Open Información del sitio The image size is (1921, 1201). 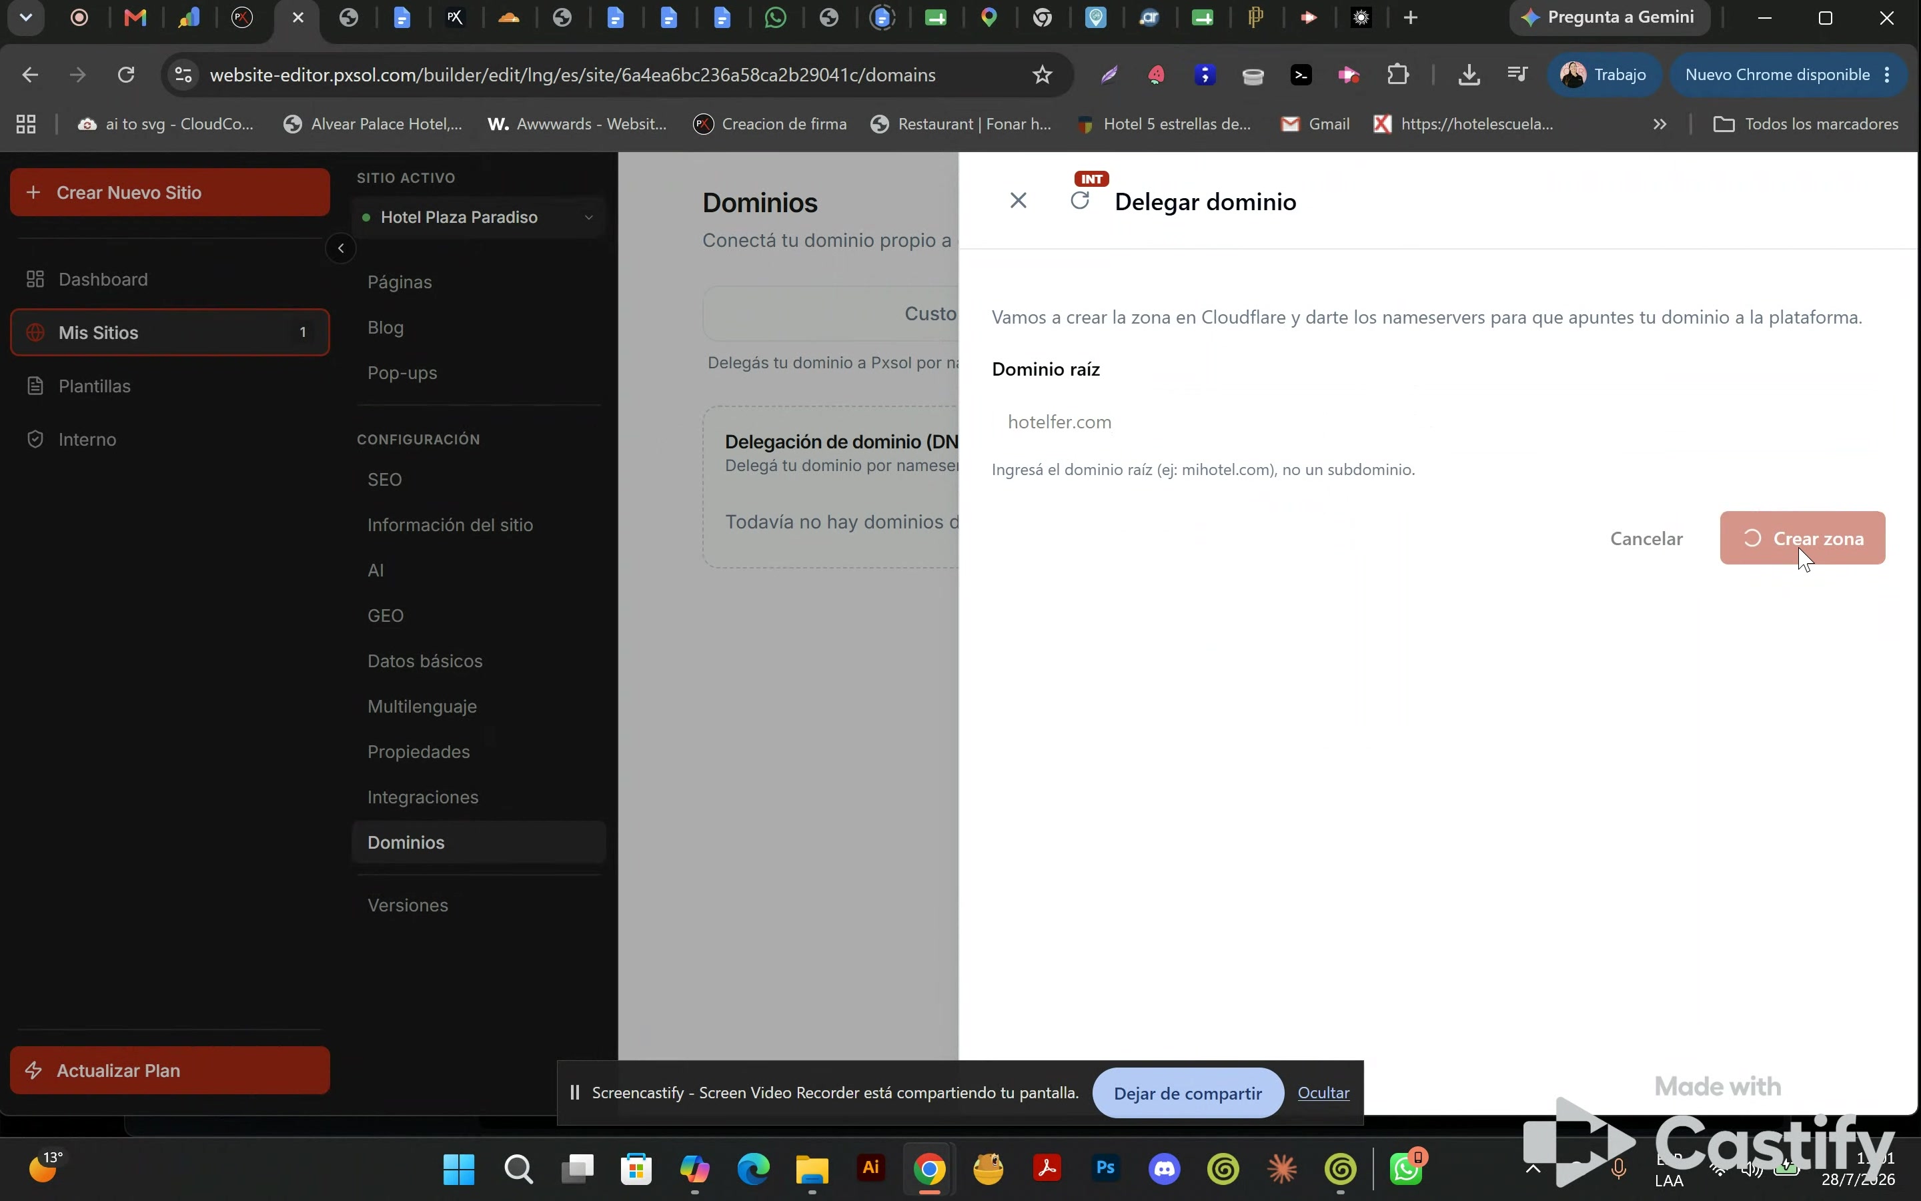coord(450,525)
